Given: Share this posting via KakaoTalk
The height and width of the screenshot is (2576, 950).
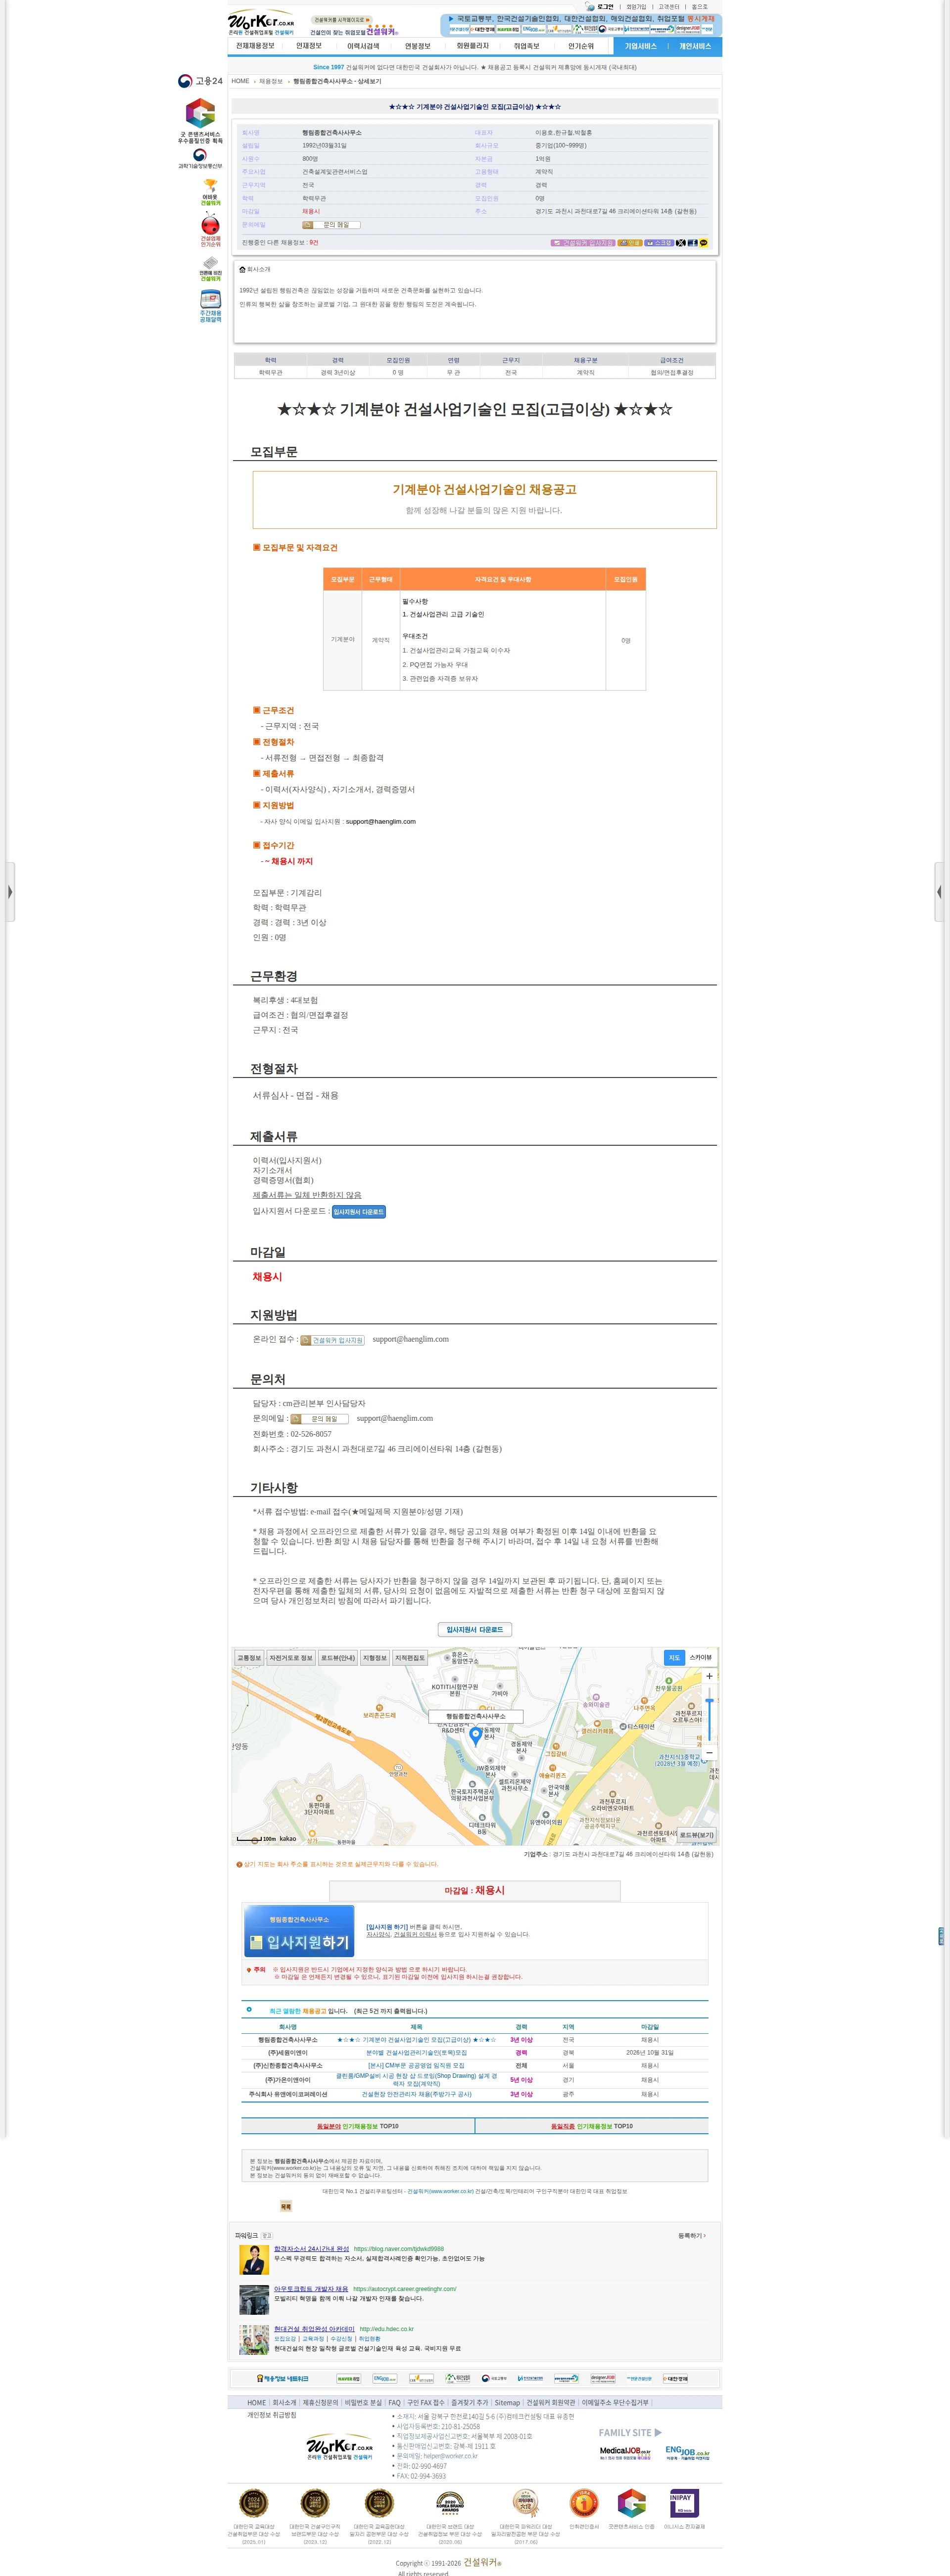Looking at the screenshot, I should [703, 243].
